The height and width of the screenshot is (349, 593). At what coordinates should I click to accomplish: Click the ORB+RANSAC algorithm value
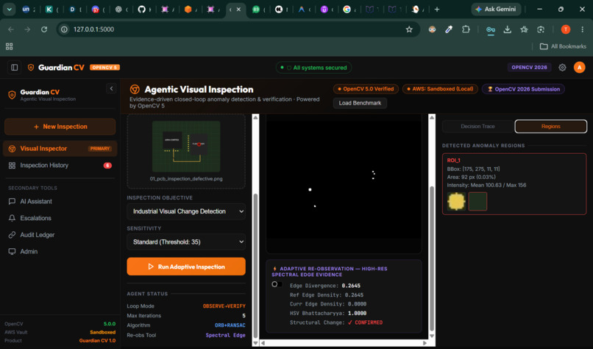tap(230, 325)
